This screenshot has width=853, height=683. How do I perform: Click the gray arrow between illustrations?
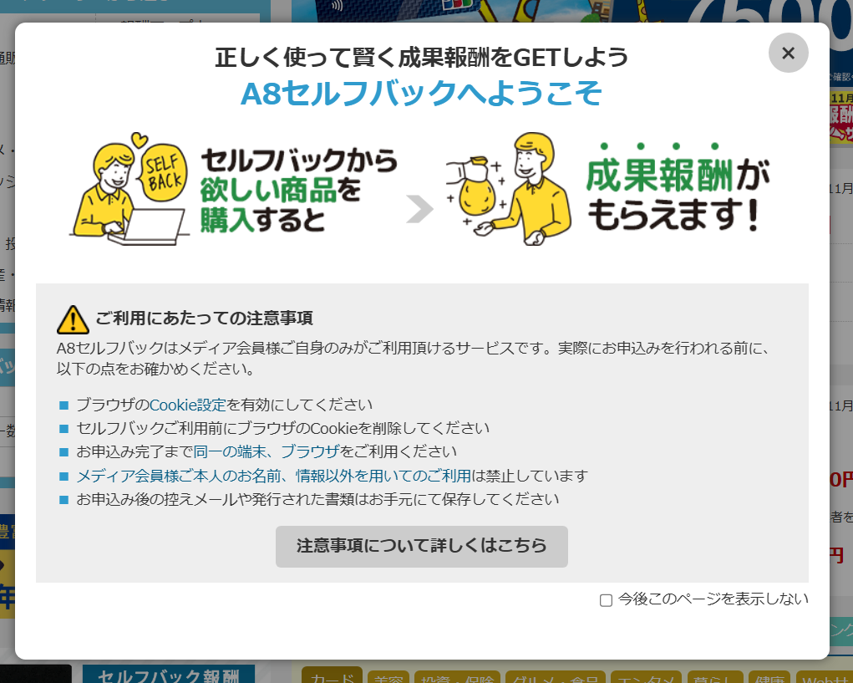click(419, 210)
